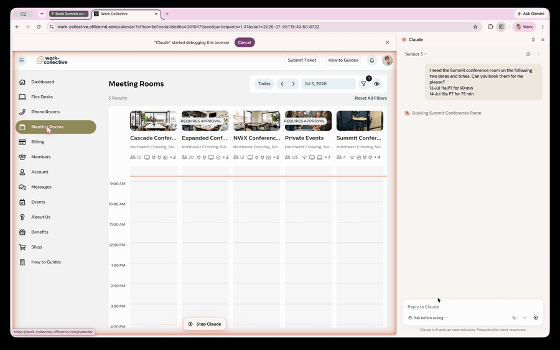Viewport: 560px width, 350px height.
Task: Dismiss the debugging banner with X
Action: pyautogui.click(x=388, y=42)
